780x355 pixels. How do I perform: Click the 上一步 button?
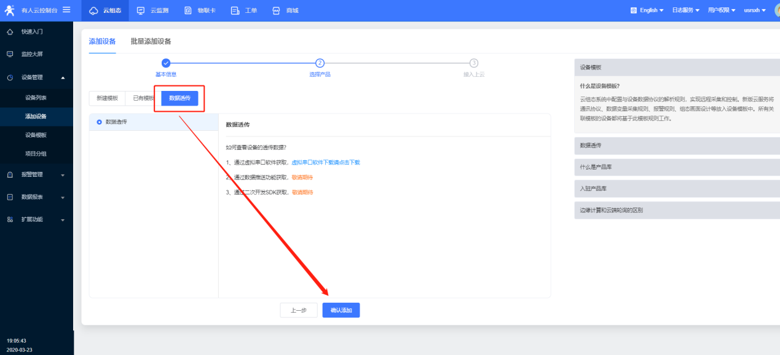pos(298,310)
